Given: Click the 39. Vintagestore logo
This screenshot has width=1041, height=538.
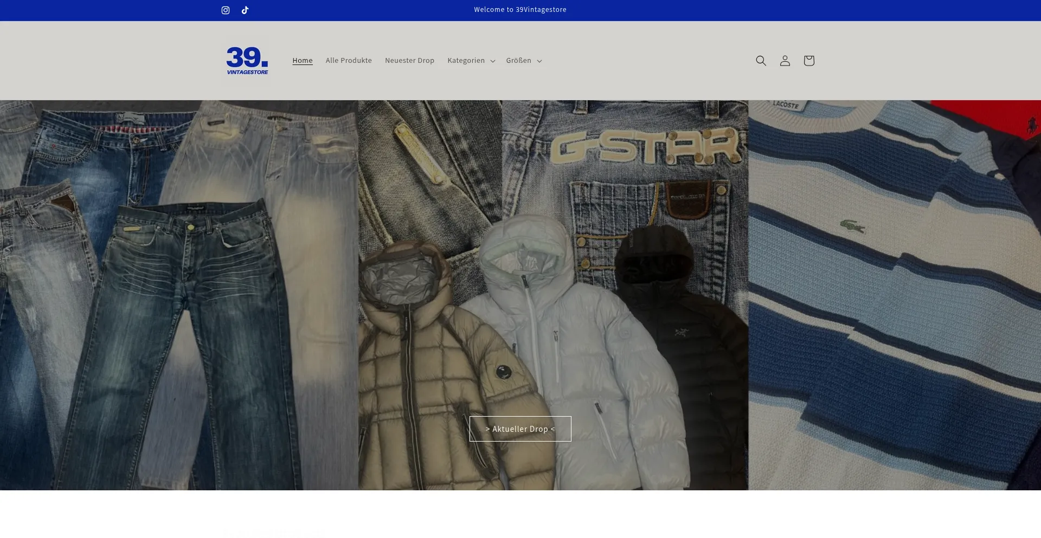Looking at the screenshot, I should coord(247,61).
